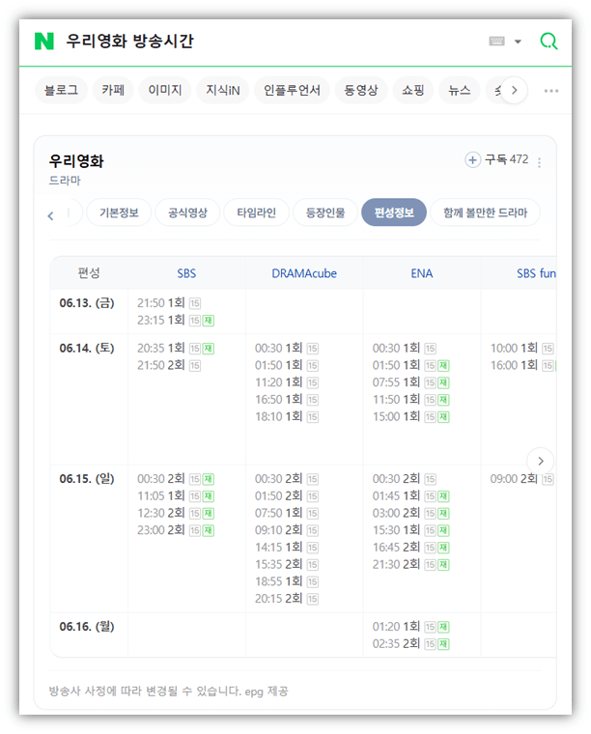The image size is (591, 734).
Task: Click the ENA channel header
Action: pyautogui.click(x=422, y=273)
